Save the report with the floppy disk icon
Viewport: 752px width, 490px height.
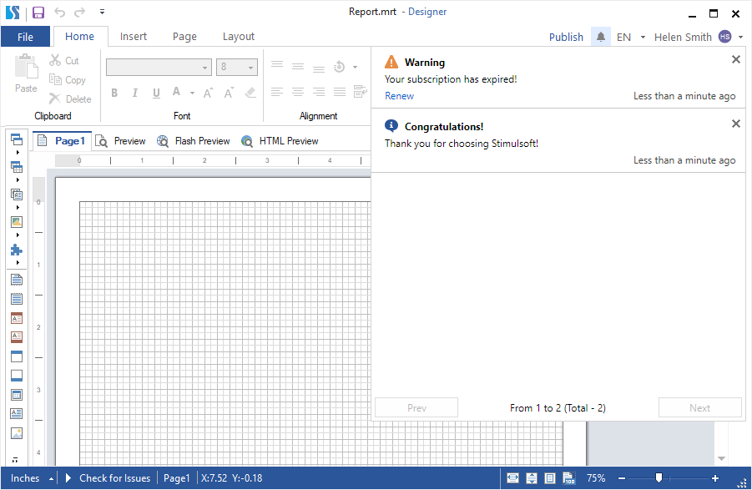(x=38, y=13)
